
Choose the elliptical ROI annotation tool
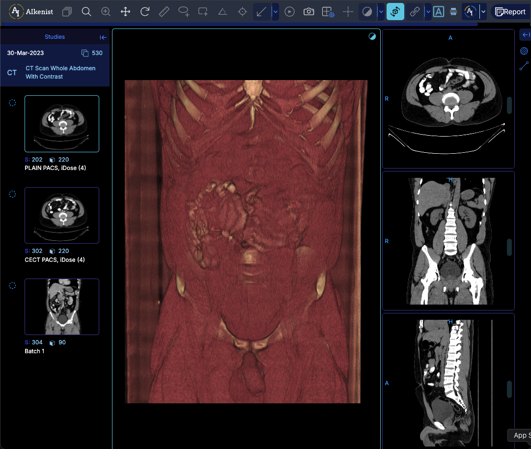(x=184, y=11)
